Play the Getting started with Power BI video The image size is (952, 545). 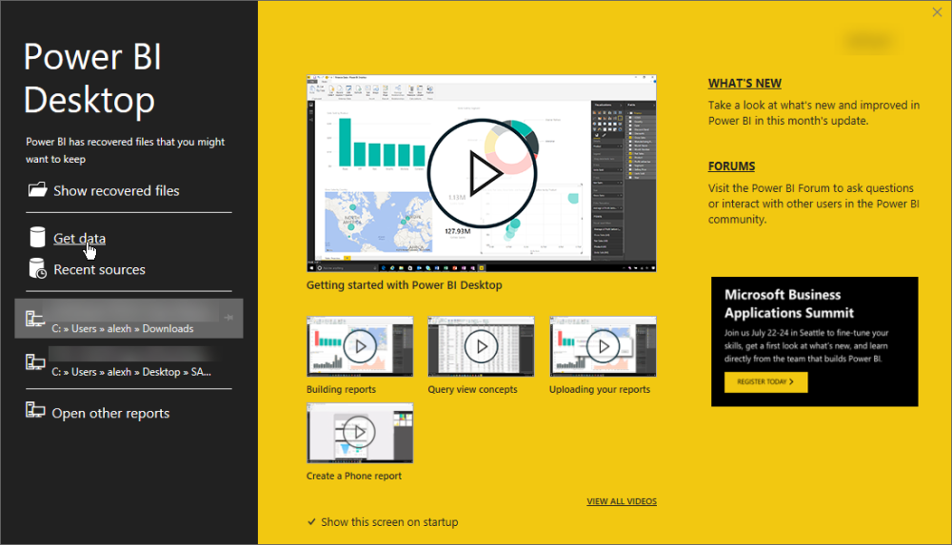tap(482, 173)
